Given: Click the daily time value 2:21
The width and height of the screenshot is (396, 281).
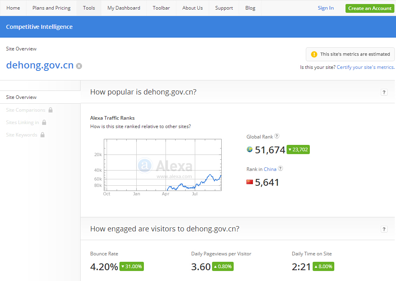Looking at the screenshot, I should click(301, 267).
